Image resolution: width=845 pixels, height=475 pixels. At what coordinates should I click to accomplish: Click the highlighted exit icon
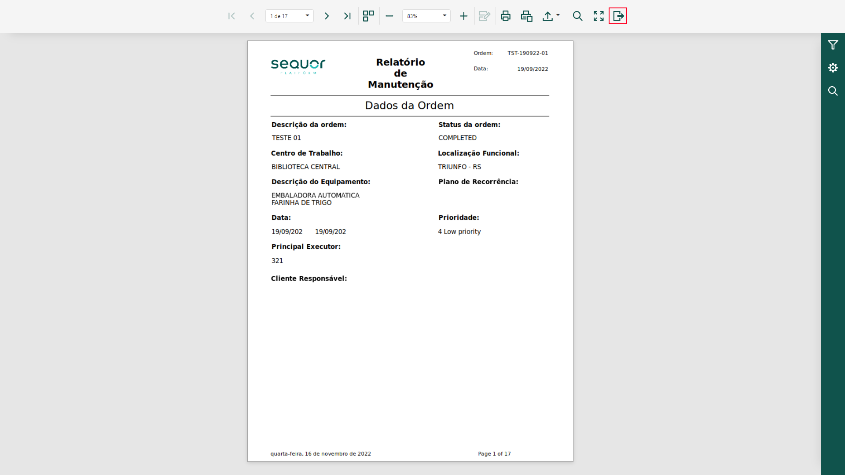618,16
